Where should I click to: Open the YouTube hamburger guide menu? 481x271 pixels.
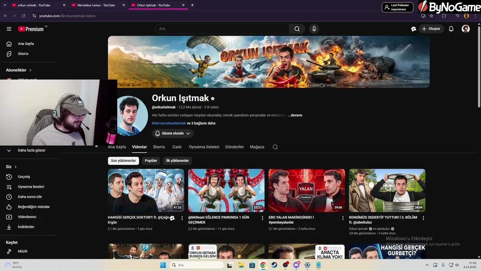[x=9, y=29]
